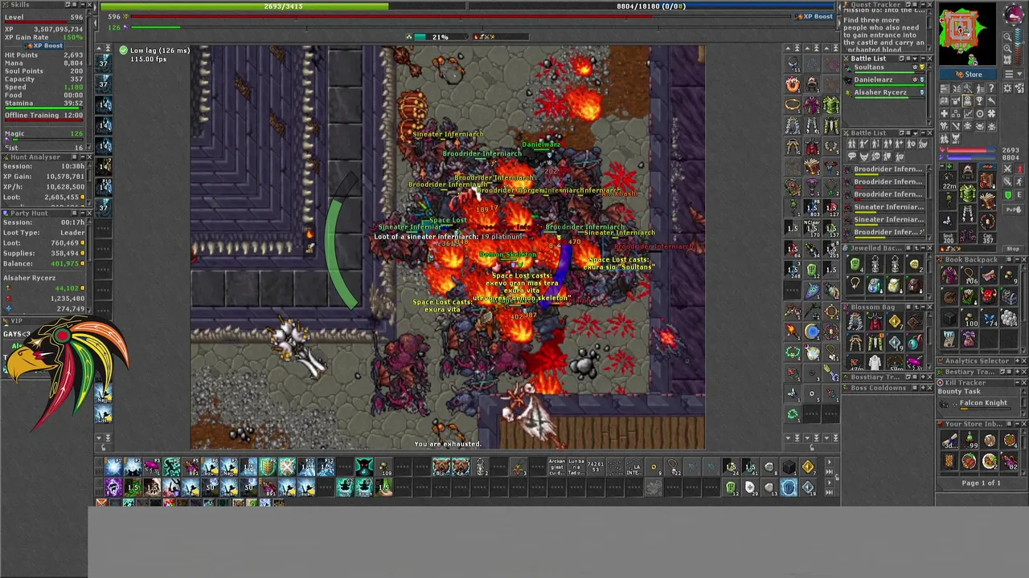The height and width of the screenshot is (578, 1029).
Task: Click the legs equipment slot
Action: (968, 213)
